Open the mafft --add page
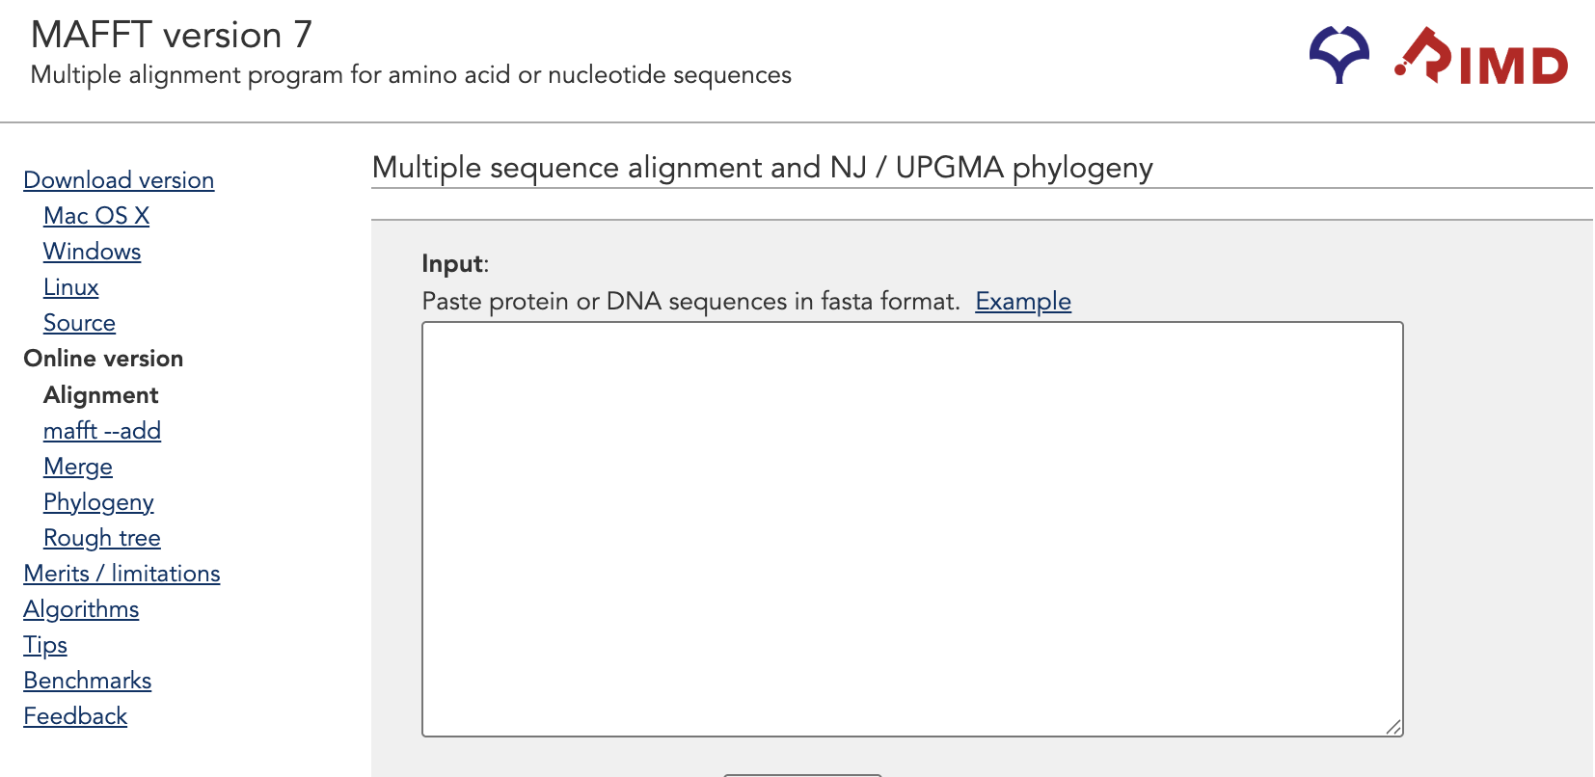The width and height of the screenshot is (1595, 777). click(x=102, y=431)
